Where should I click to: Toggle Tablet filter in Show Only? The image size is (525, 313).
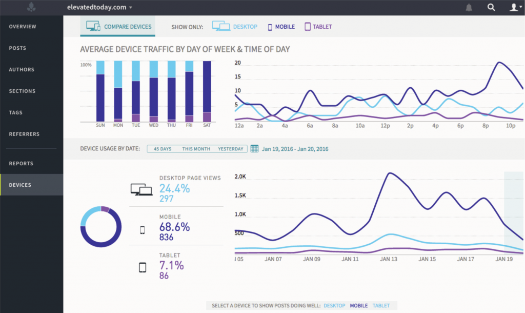(x=318, y=27)
